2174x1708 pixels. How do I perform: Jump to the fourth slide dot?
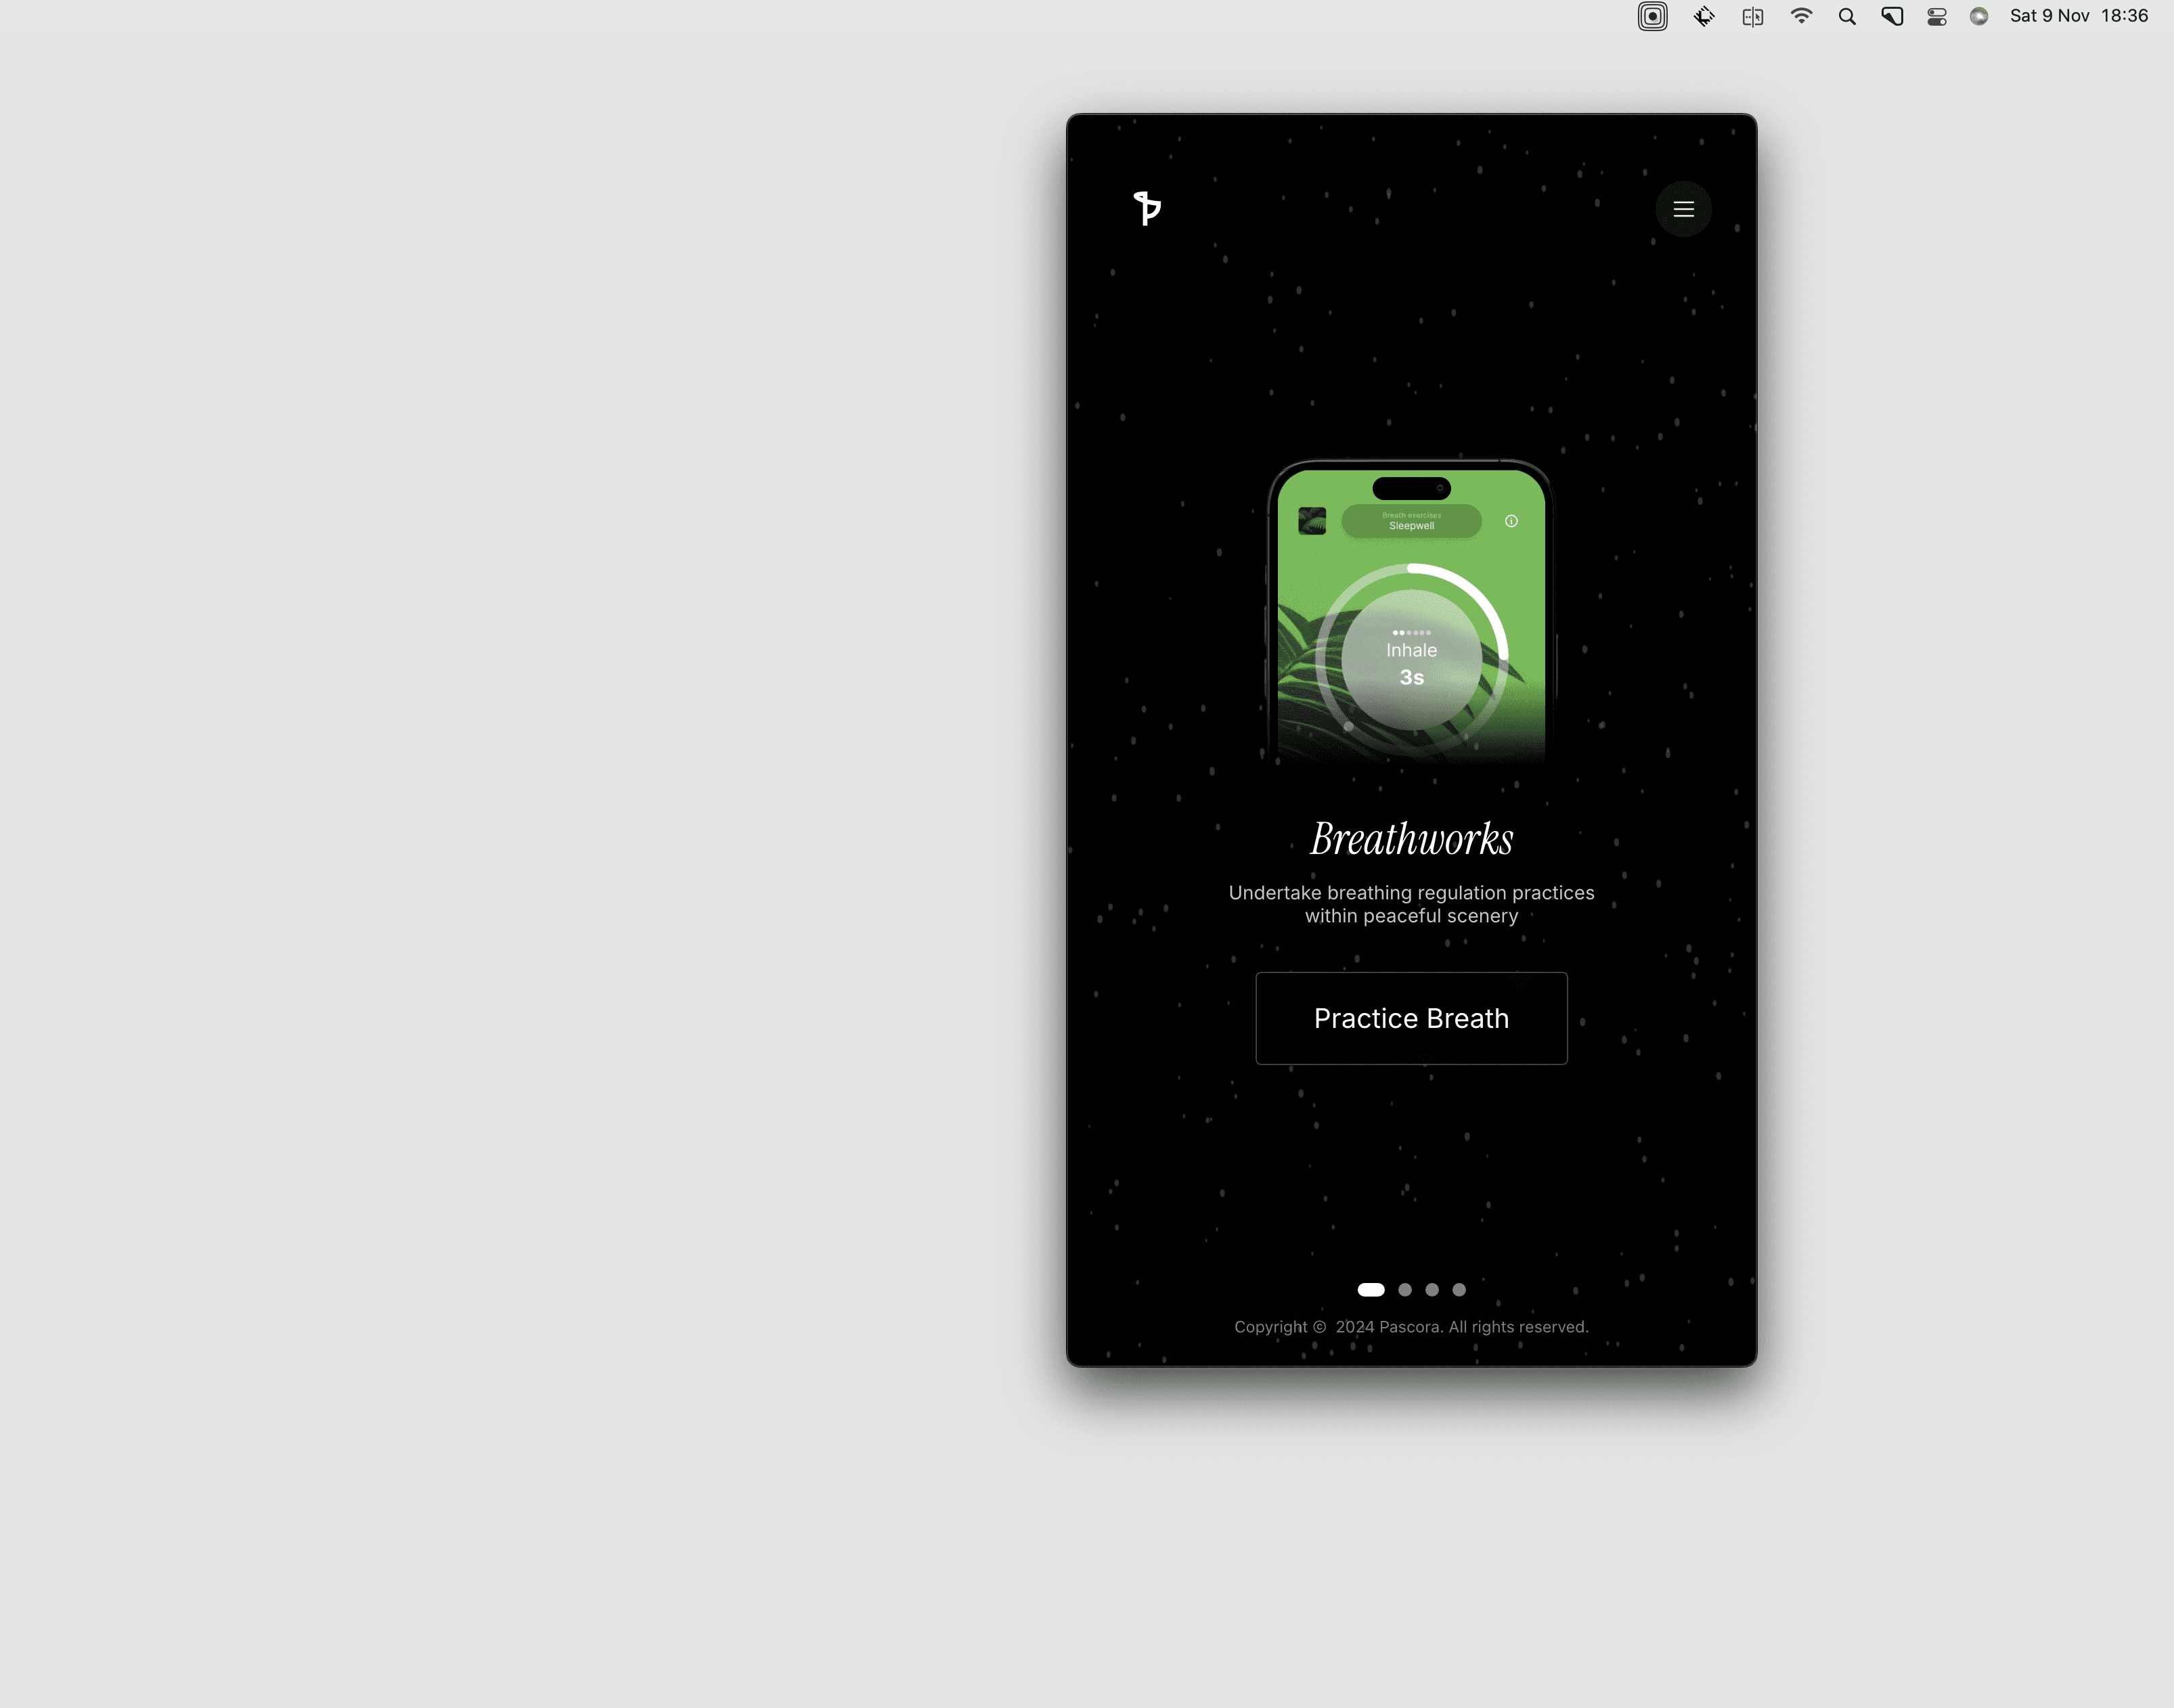point(1459,1290)
